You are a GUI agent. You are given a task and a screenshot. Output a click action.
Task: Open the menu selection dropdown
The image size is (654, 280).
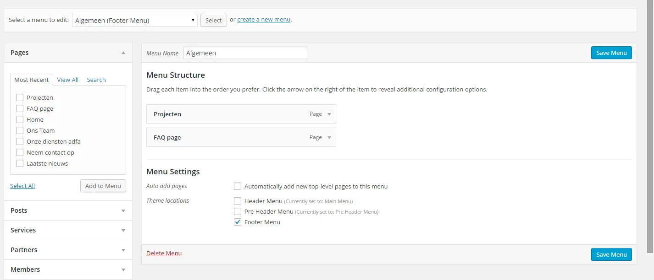pyautogui.click(x=135, y=20)
